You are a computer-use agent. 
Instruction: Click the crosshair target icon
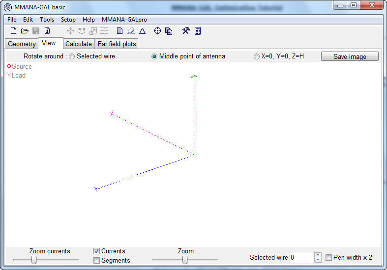click(x=157, y=31)
